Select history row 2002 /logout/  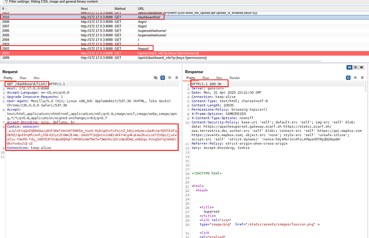pyautogui.click(x=184, y=49)
